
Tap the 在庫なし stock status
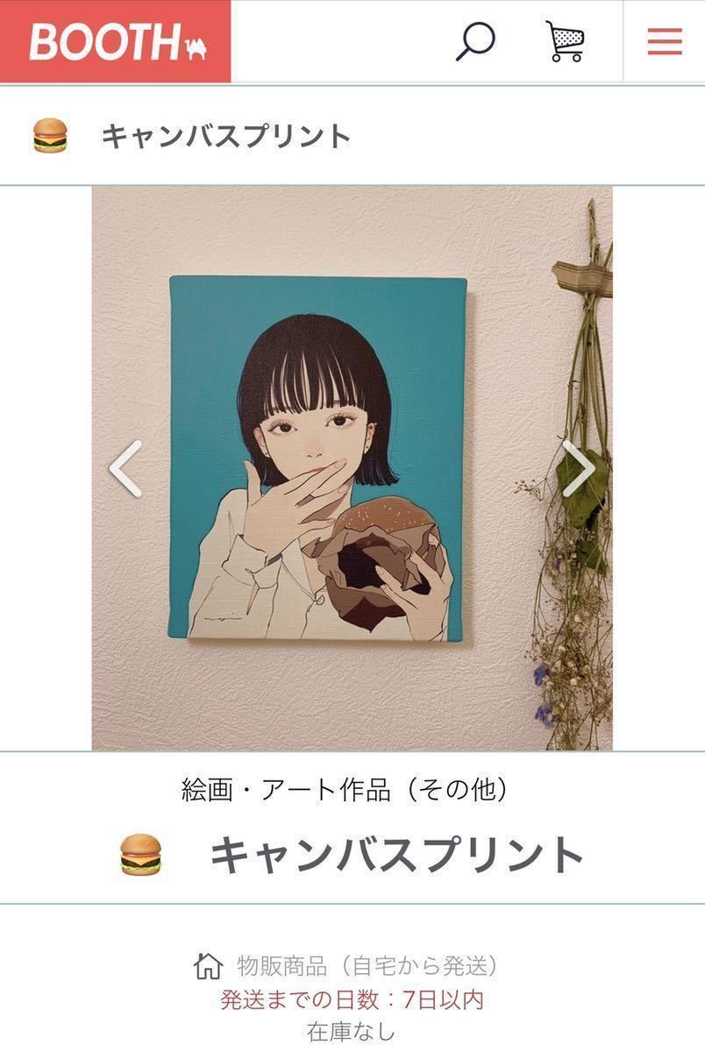point(352,1032)
